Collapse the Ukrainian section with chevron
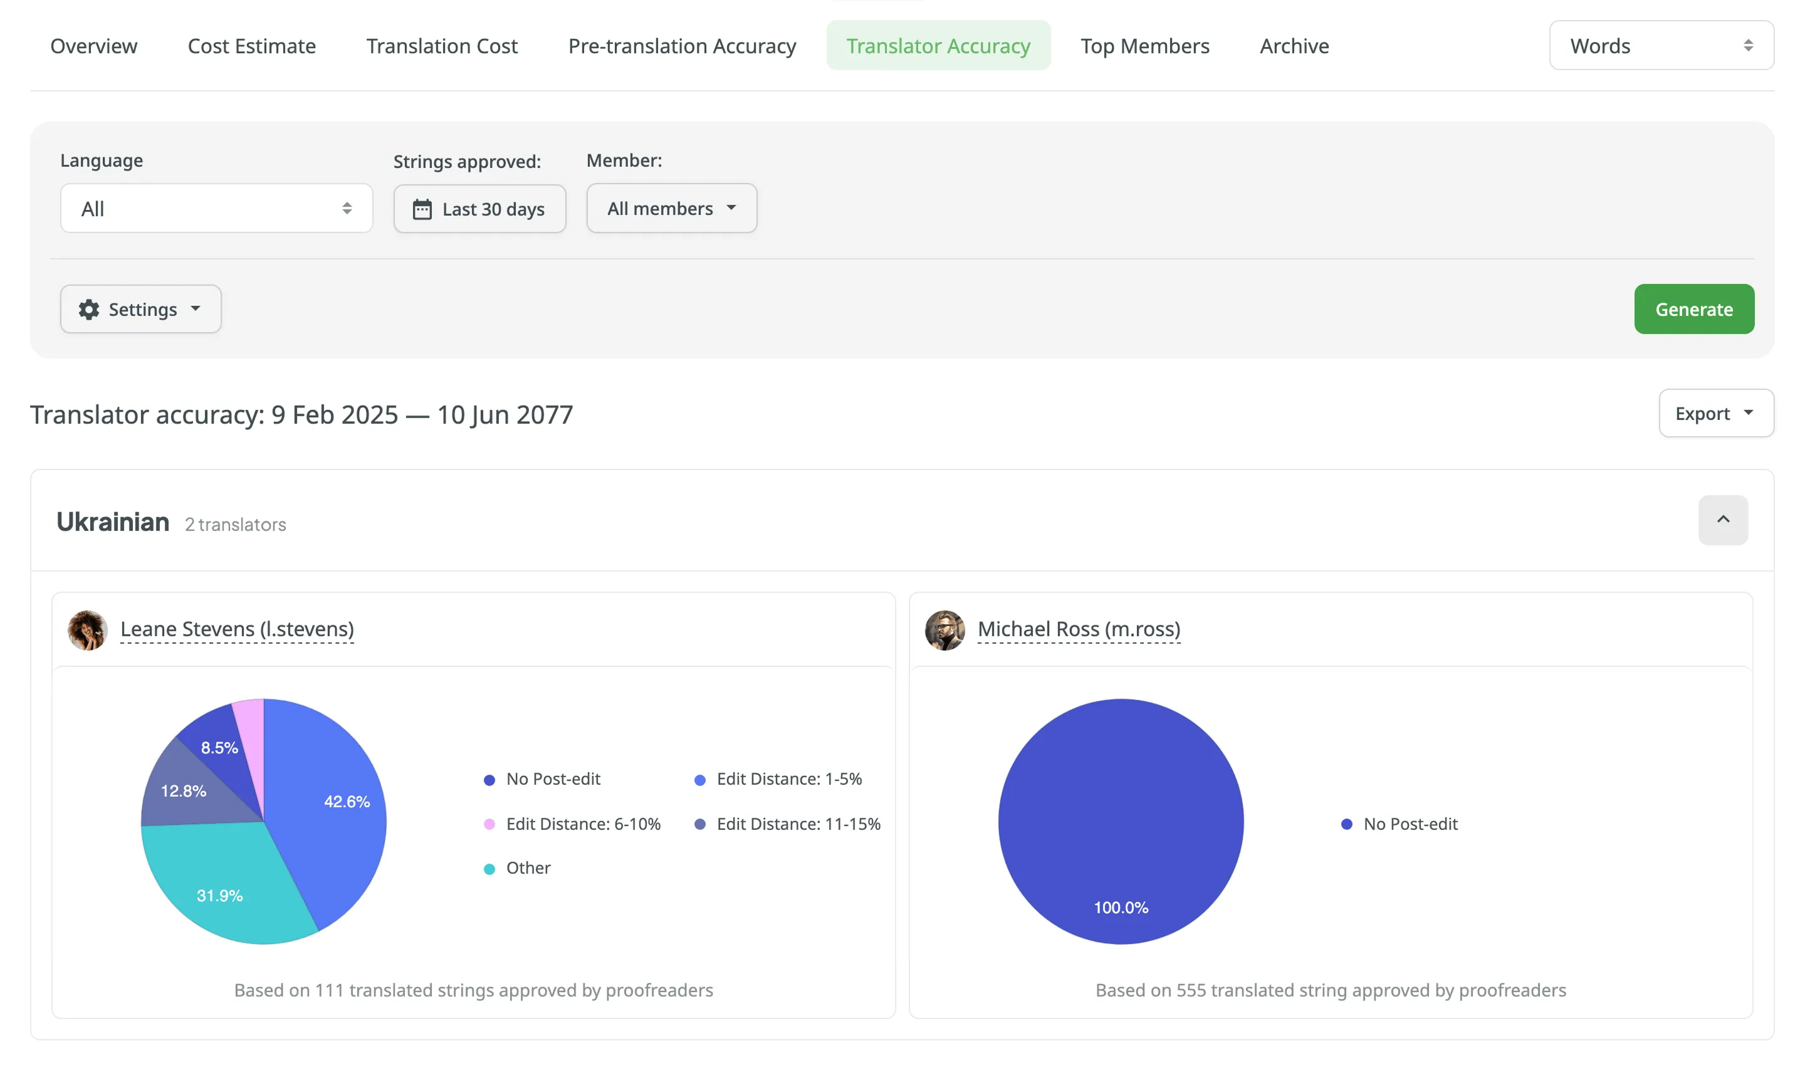Image resolution: width=1805 pixels, height=1073 pixels. pyautogui.click(x=1723, y=520)
